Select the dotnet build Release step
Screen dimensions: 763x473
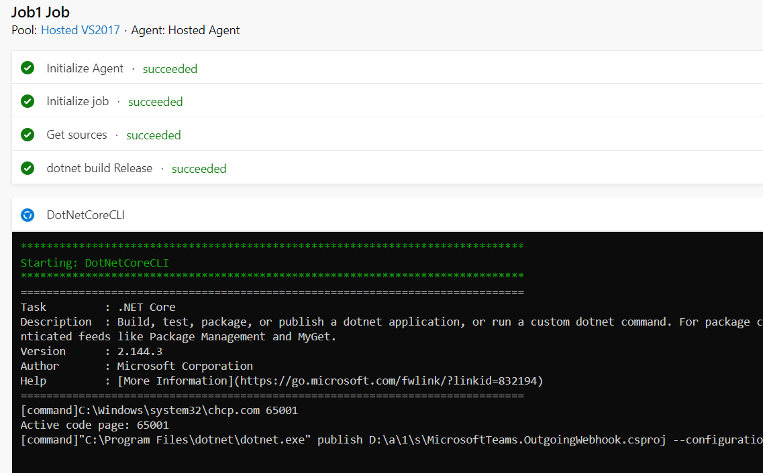pos(99,168)
